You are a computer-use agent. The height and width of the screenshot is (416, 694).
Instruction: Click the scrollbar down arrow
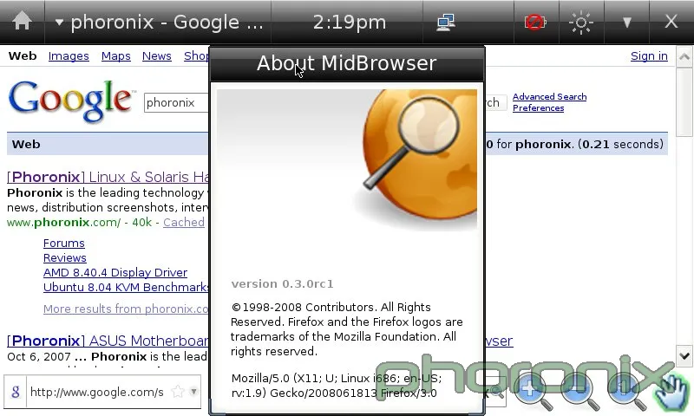684,356
